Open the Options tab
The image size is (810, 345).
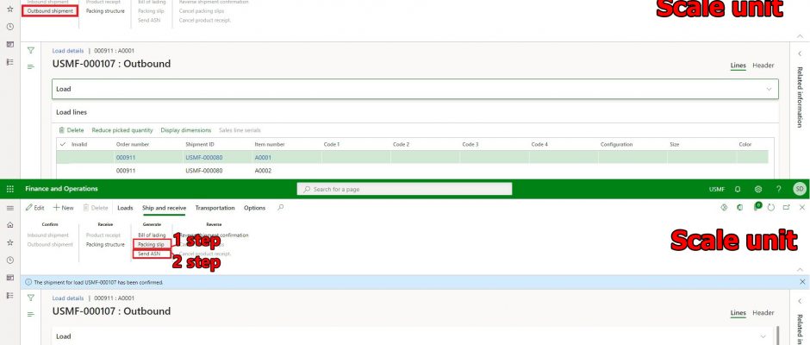255,208
